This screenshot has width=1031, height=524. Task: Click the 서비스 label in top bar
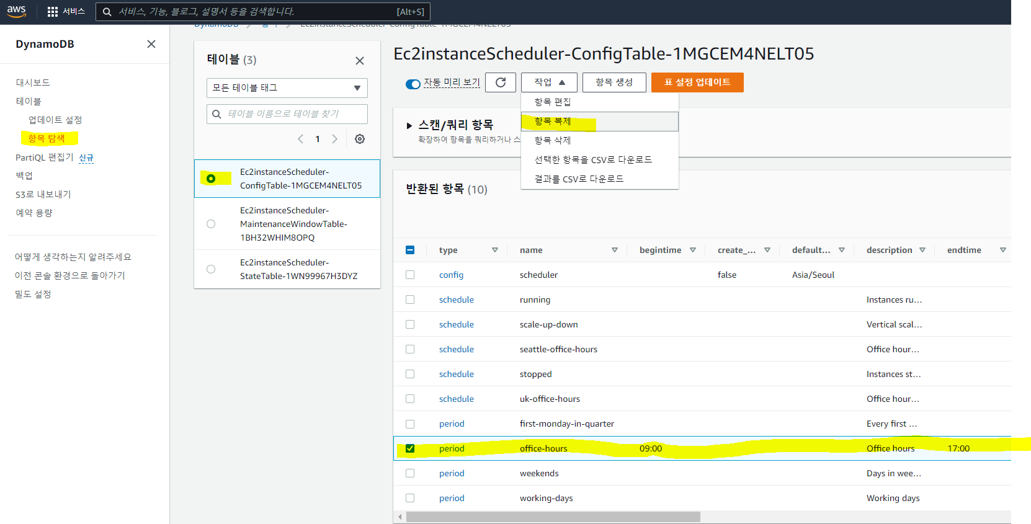click(74, 12)
